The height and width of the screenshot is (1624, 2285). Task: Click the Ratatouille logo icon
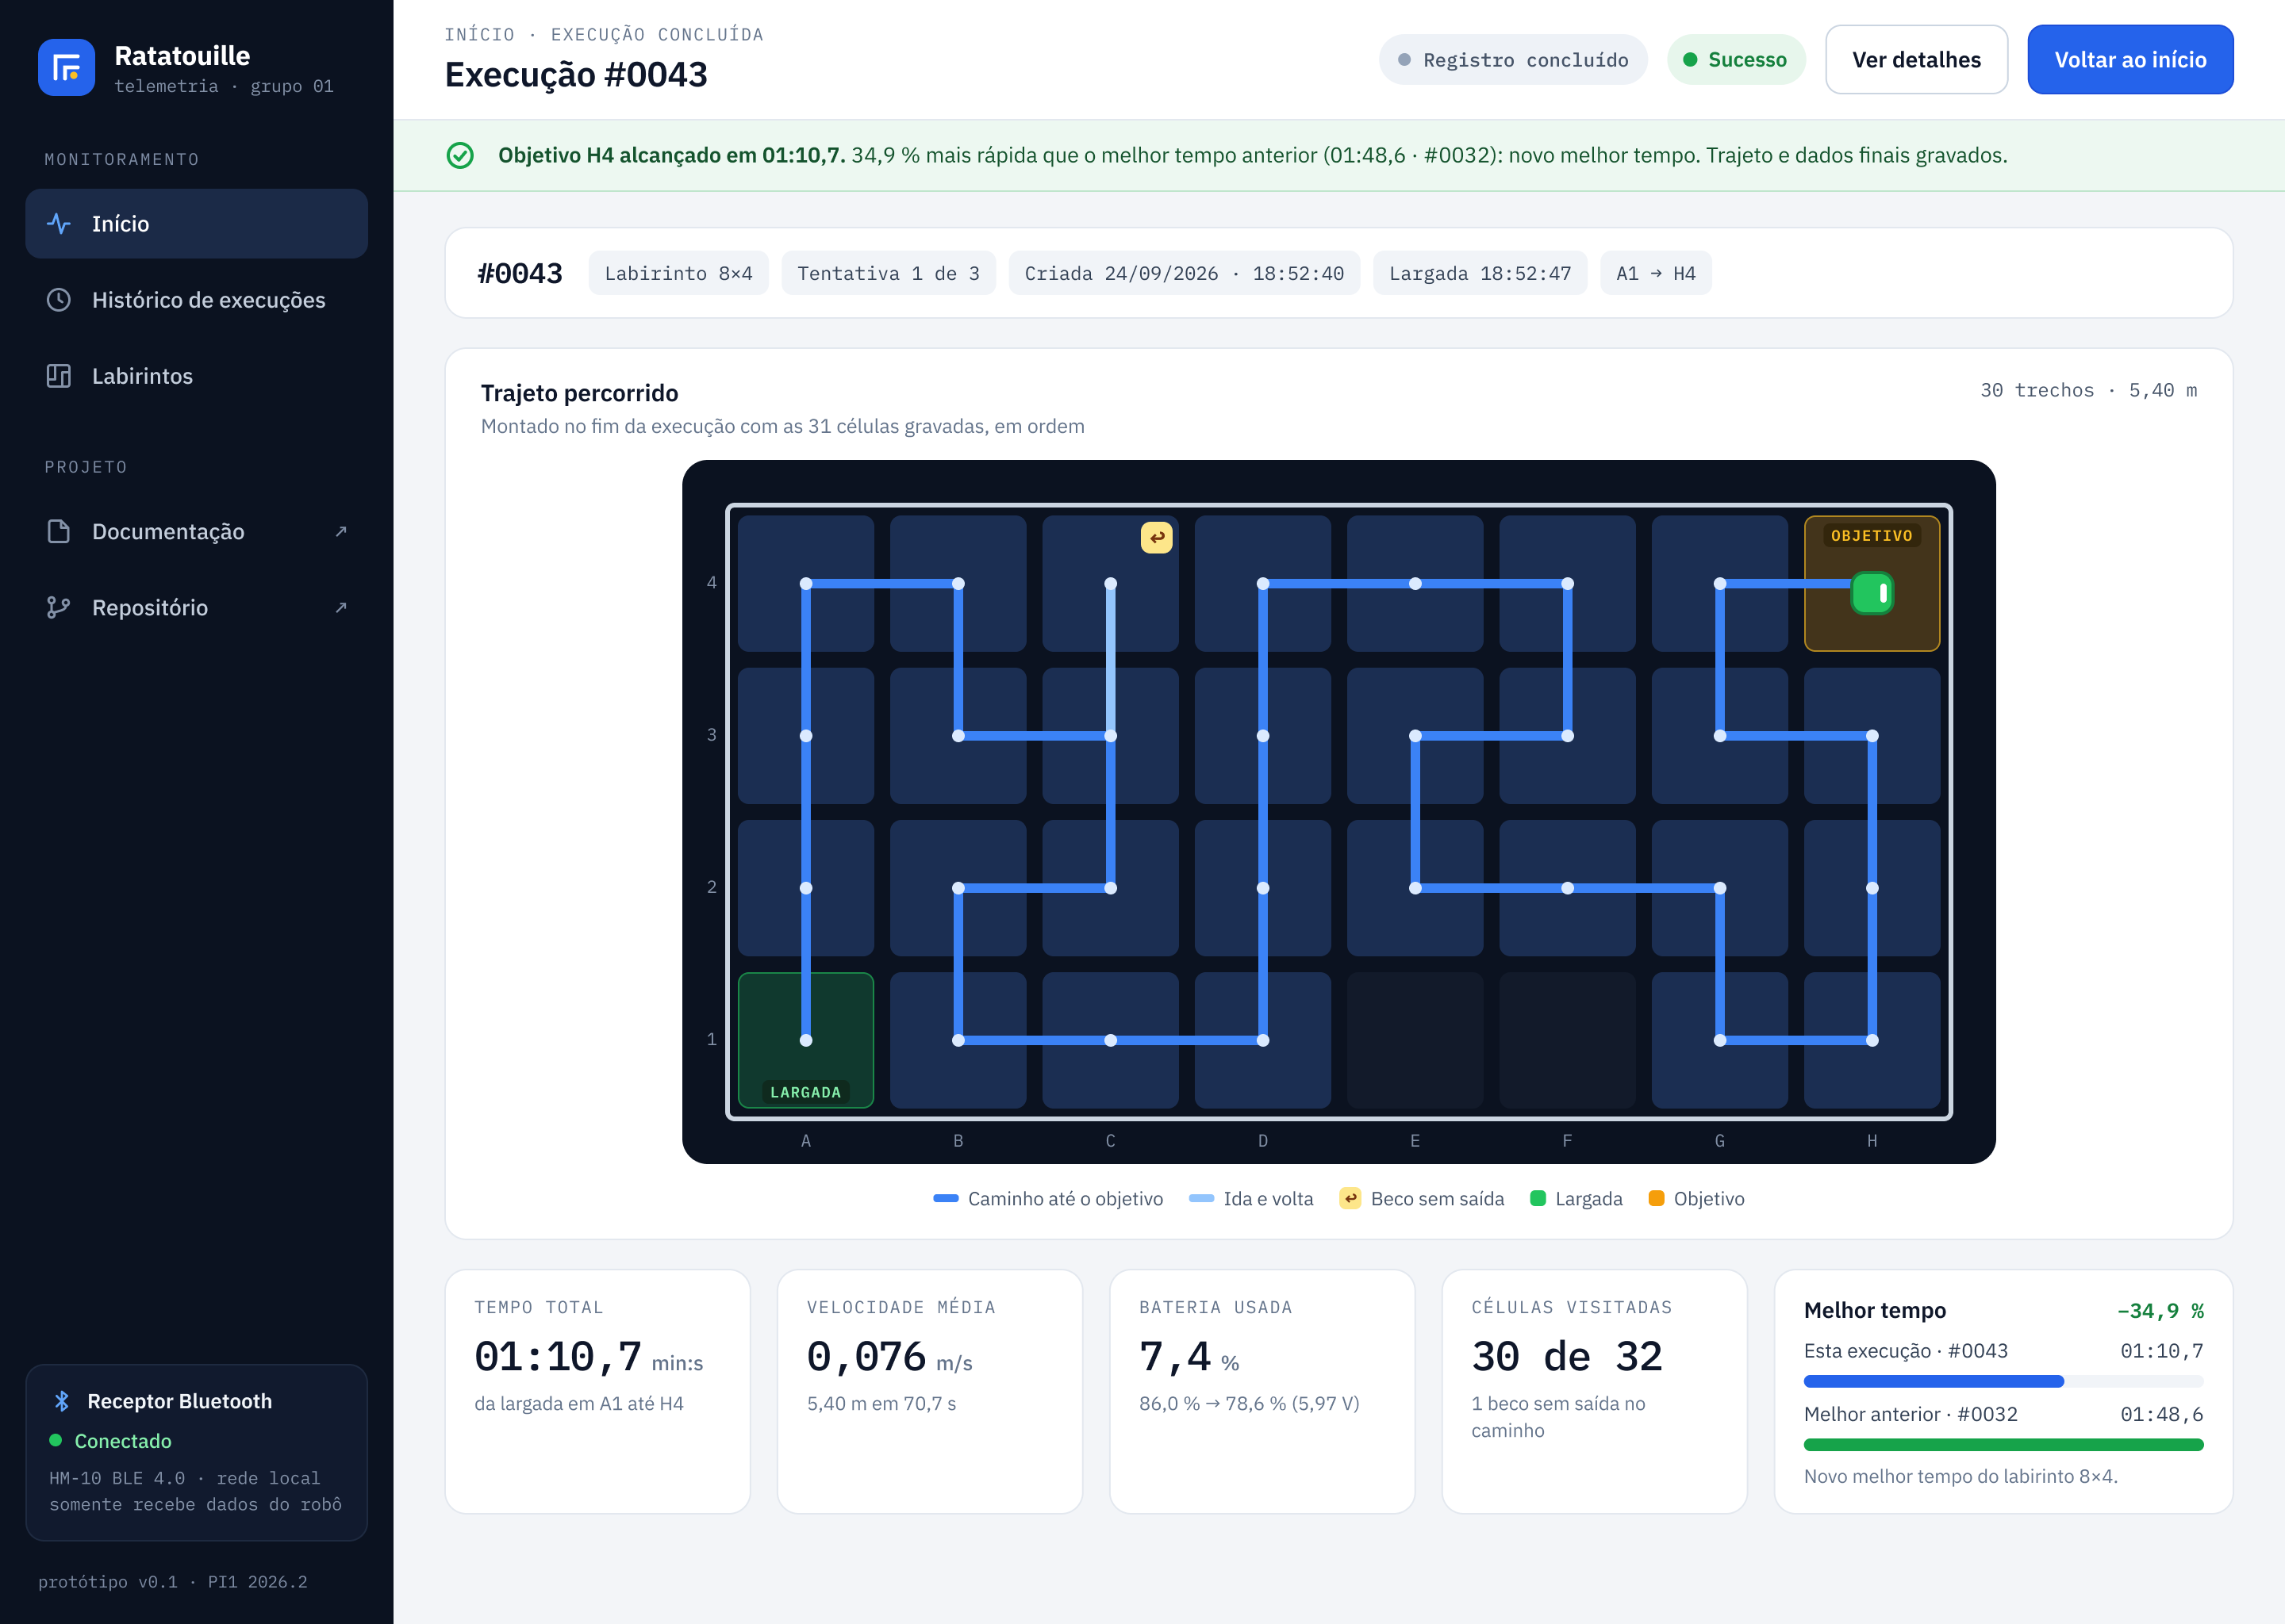66,67
